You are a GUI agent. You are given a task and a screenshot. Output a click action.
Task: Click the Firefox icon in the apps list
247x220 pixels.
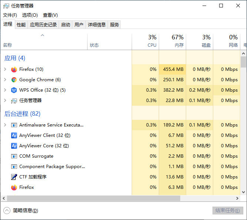click(14, 69)
